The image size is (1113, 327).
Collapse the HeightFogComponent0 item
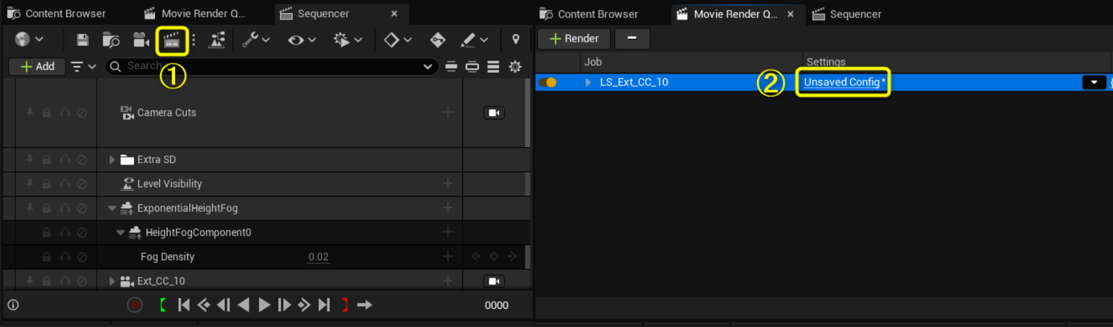[120, 233]
